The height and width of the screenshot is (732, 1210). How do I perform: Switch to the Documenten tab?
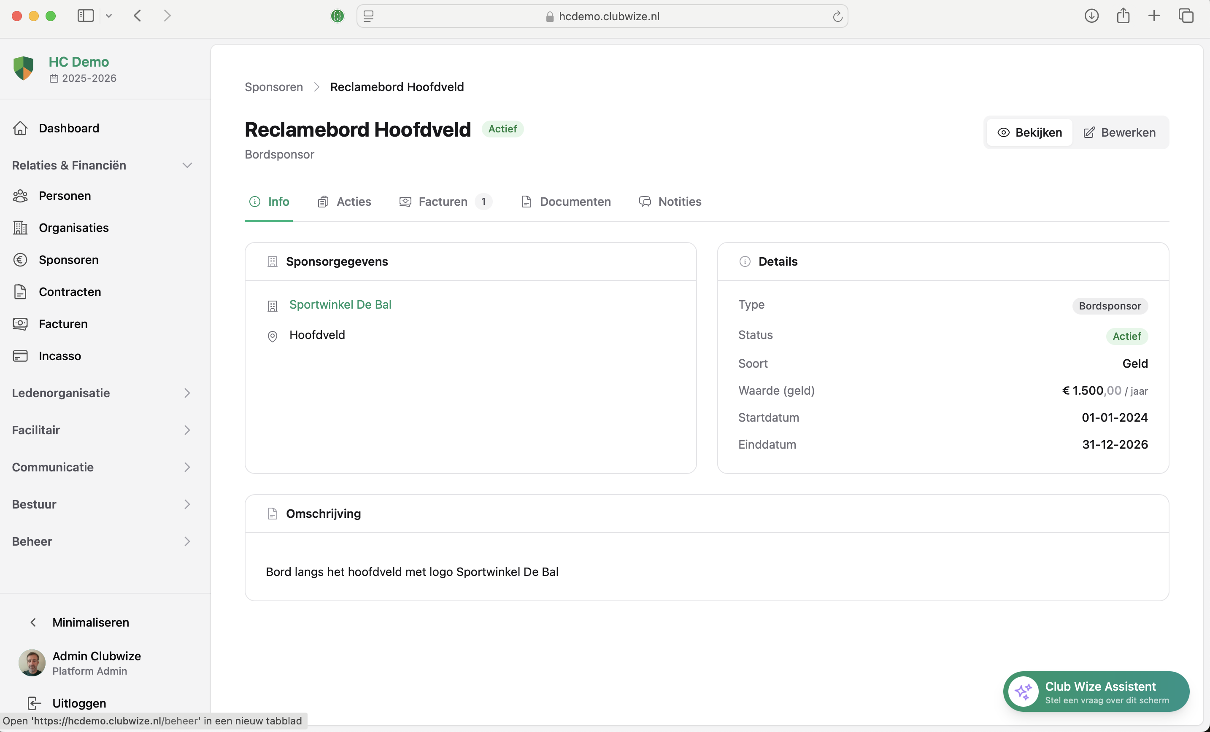[566, 202]
